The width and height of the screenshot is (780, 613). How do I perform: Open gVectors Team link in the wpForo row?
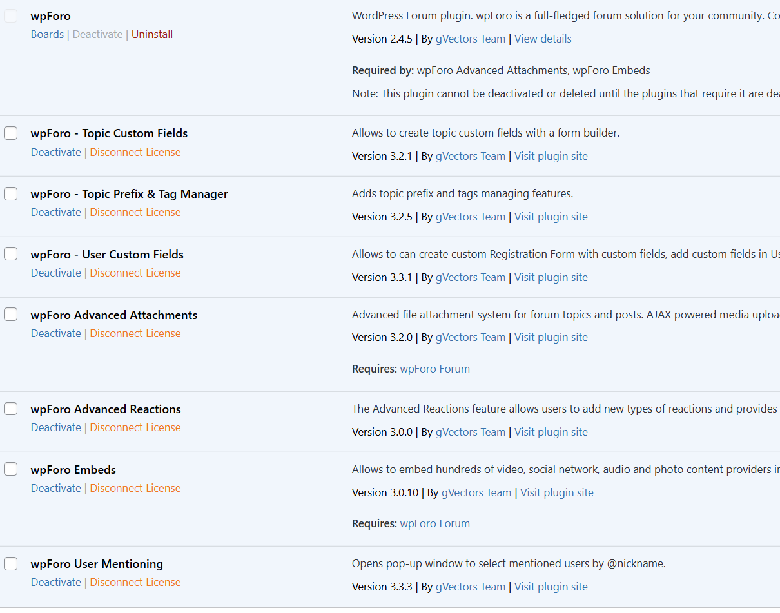471,39
